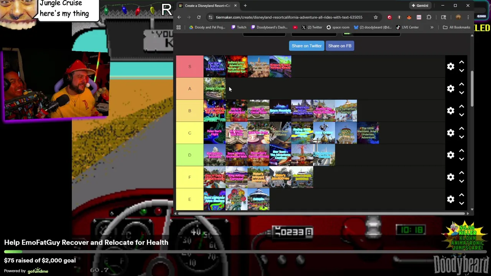The width and height of the screenshot is (491, 276).
Task: Reload the tiermaker page
Action: click(199, 17)
